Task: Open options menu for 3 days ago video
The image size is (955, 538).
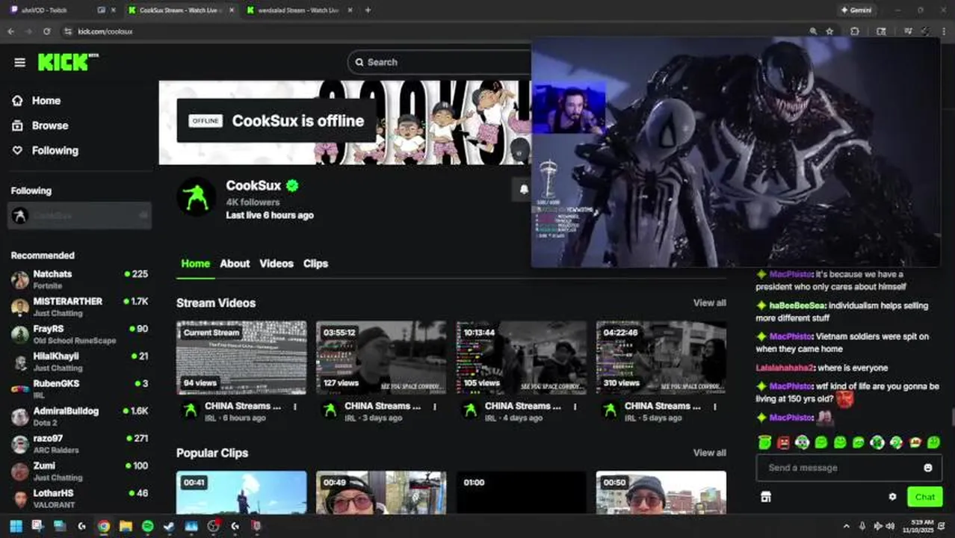Action: coord(435,407)
